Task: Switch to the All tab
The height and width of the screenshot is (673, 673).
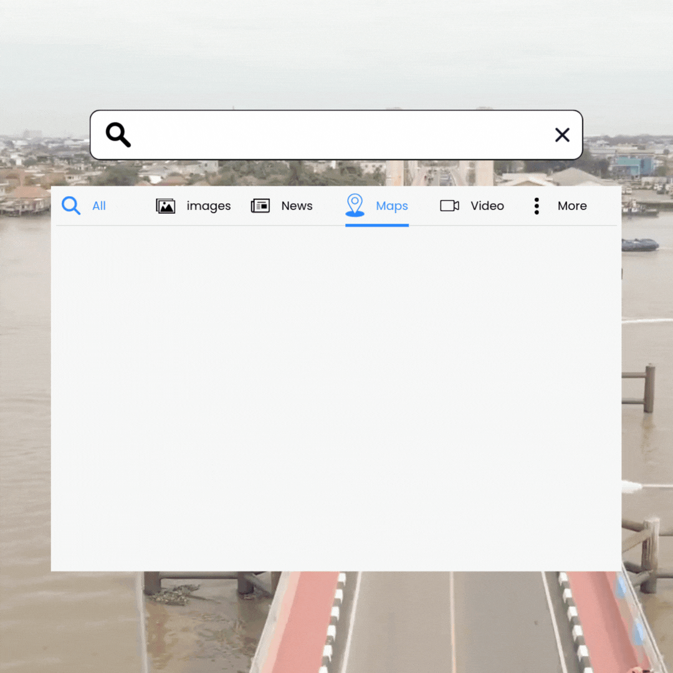Action: [x=98, y=206]
